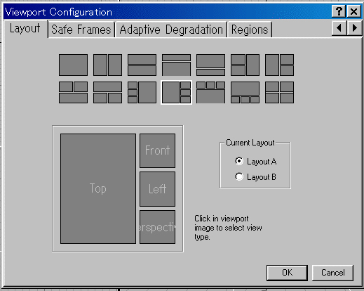Select the four equal viewports grid layout
Screen dimensions: 364x291
tap(279, 92)
